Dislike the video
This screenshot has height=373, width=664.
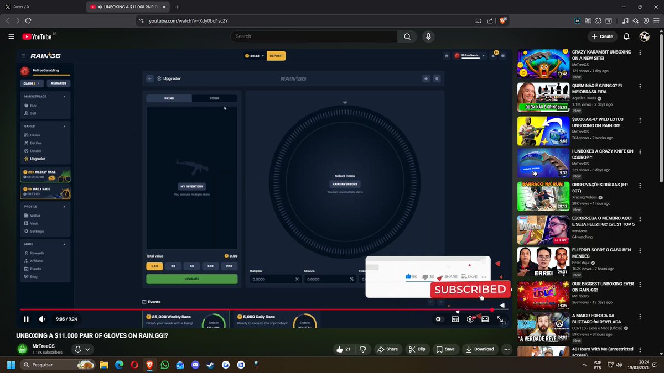coord(363,349)
